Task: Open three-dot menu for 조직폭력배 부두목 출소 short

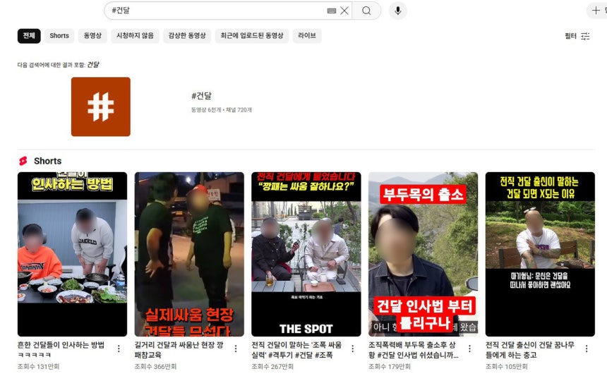Action: click(x=469, y=349)
